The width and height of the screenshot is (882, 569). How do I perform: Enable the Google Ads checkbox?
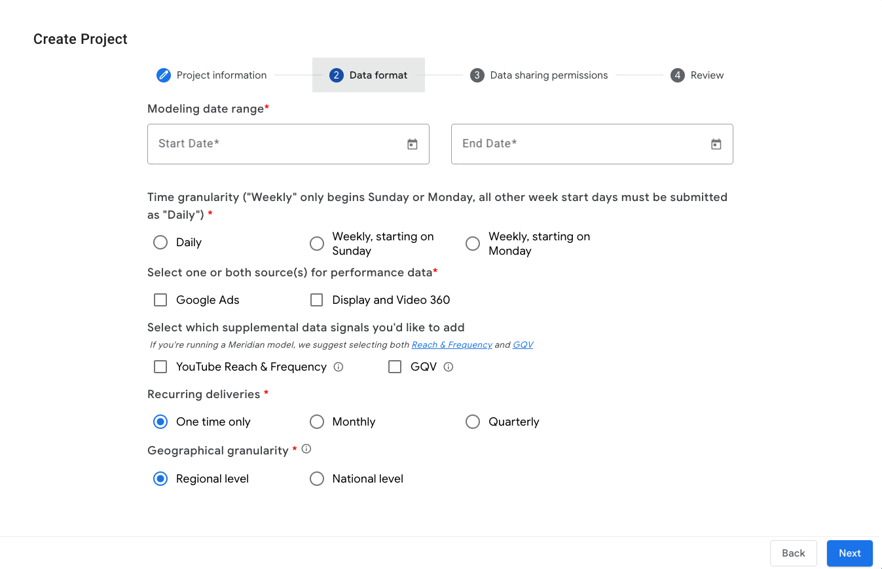160,299
